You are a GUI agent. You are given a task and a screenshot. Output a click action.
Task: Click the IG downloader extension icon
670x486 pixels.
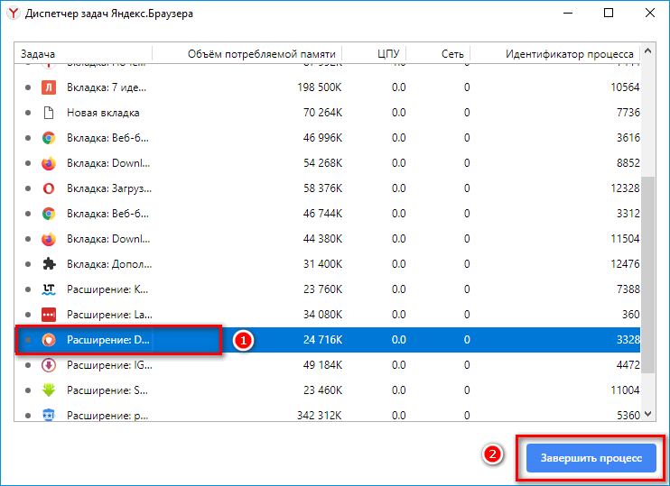[x=49, y=365]
